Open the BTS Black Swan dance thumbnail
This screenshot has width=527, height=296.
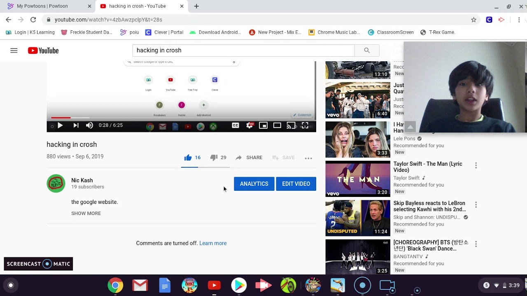tap(358, 257)
